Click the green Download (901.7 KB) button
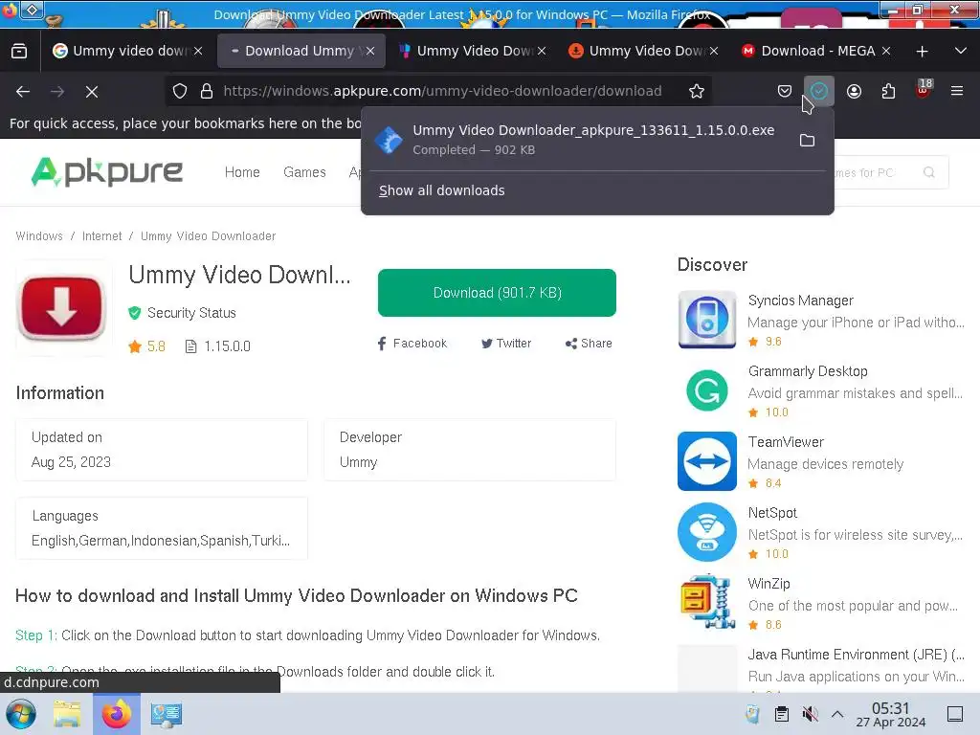The image size is (980, 735). pyautogui.click(x=497, y=293)
